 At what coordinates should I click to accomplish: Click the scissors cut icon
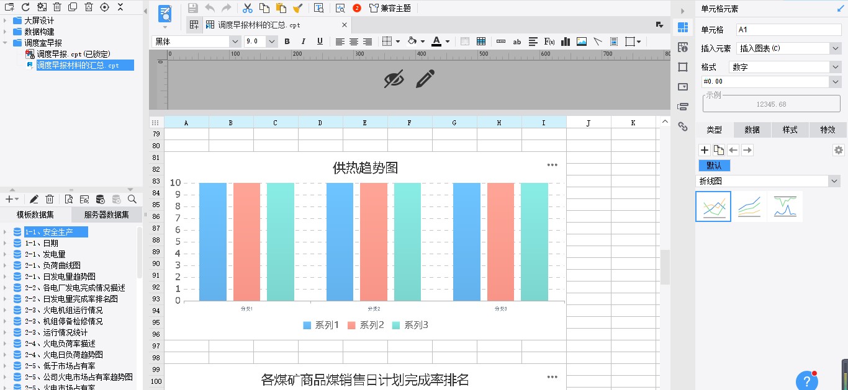point(247,8)
